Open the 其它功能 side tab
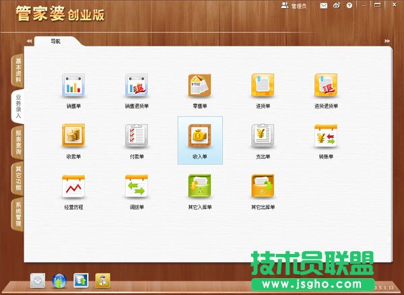Viewport: 404px width, 295px height. [x=18, y=178]
